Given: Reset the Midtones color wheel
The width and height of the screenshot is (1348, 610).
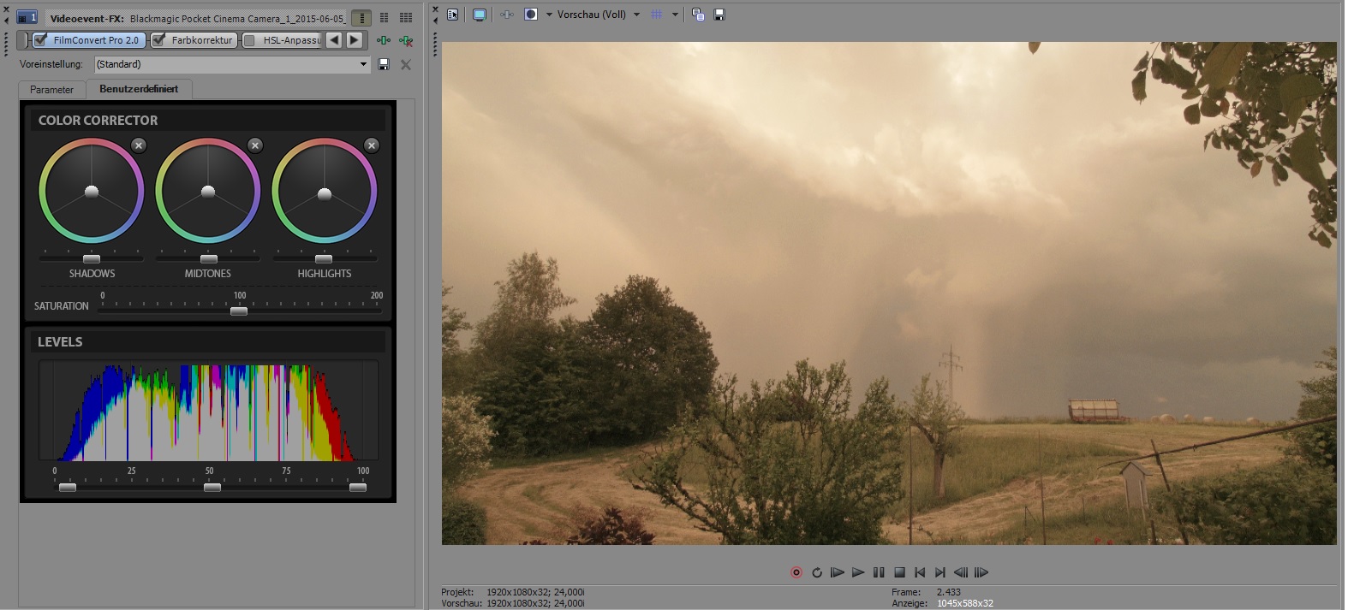Looking at the screenshot, I should tap(255, 145).
